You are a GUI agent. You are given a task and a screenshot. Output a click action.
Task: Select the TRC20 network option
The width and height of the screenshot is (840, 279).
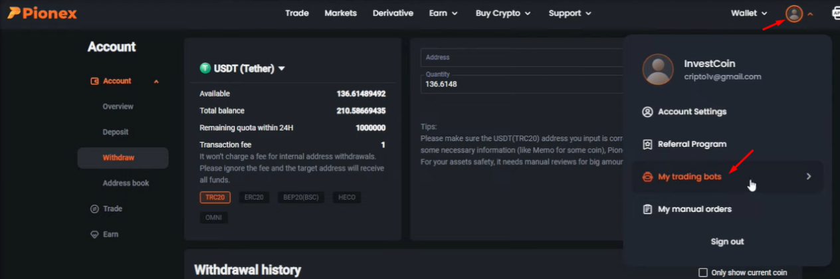[215, 197]
